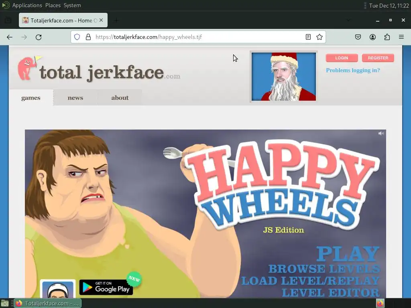Toggle reader view in address bar
Viewport: 411px width, 308px height.
(308, 37)
